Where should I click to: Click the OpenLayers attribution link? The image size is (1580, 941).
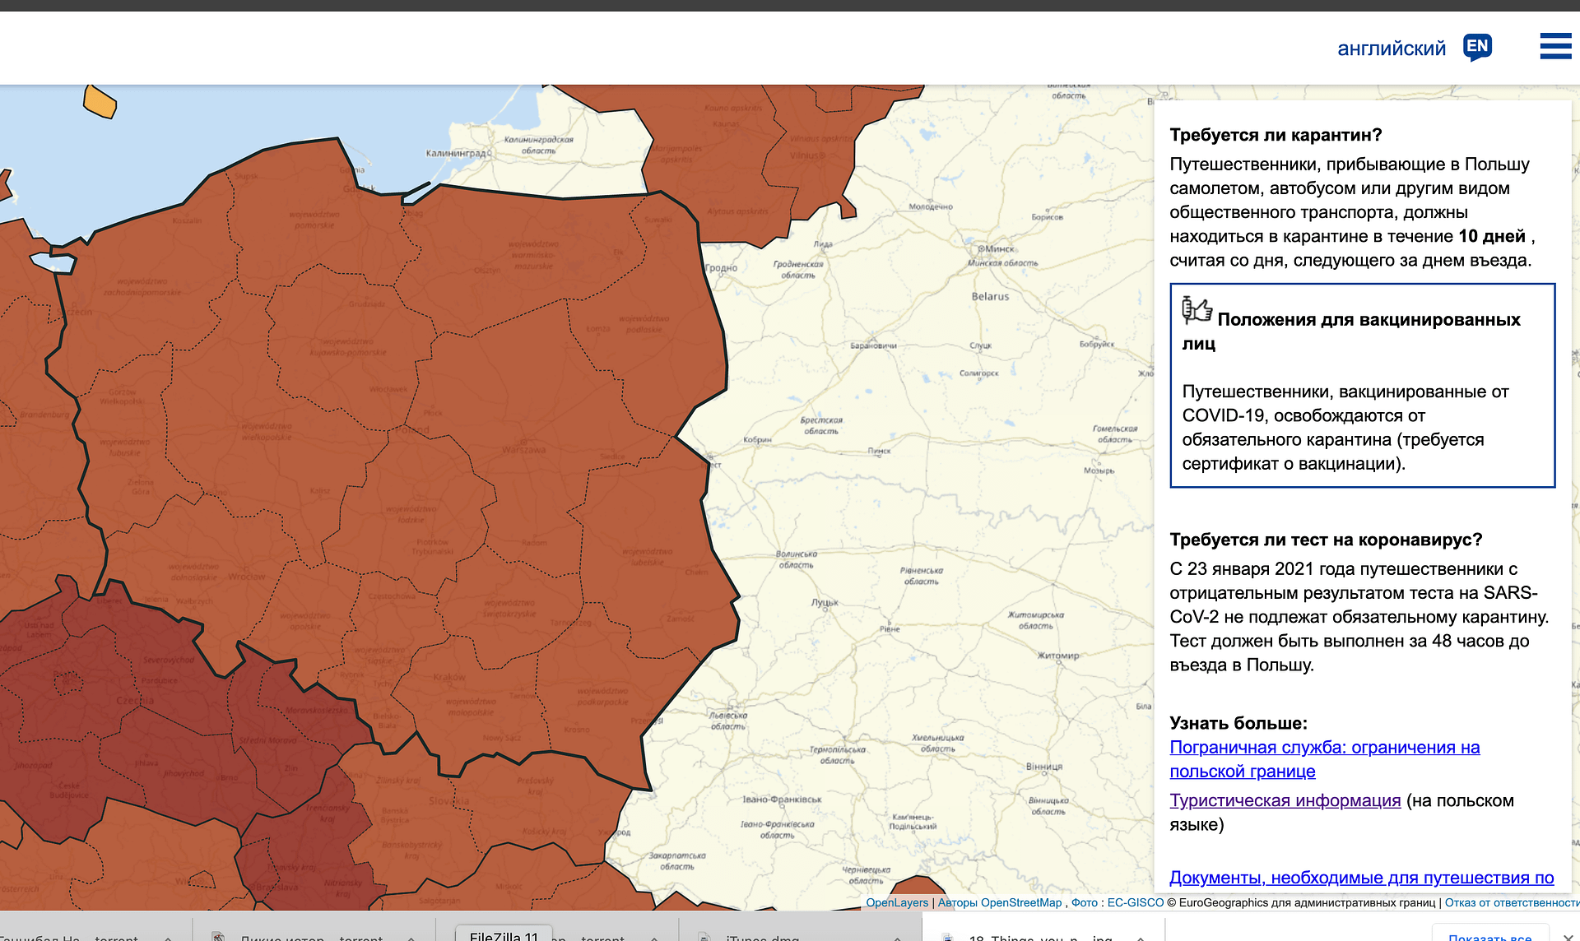coord(896,902)
